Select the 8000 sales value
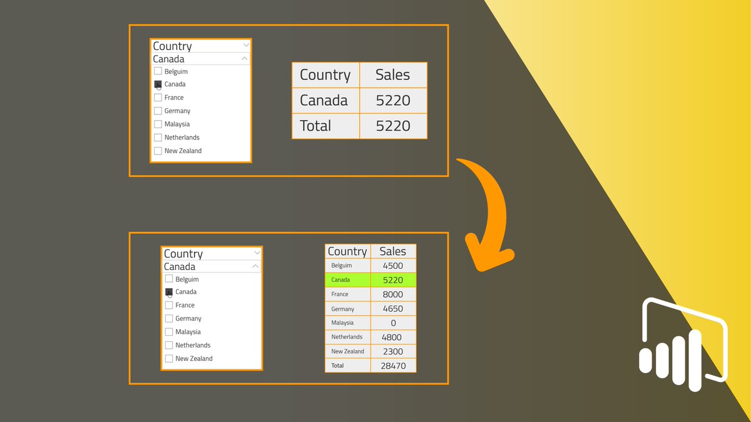 [x=393, y=294]
